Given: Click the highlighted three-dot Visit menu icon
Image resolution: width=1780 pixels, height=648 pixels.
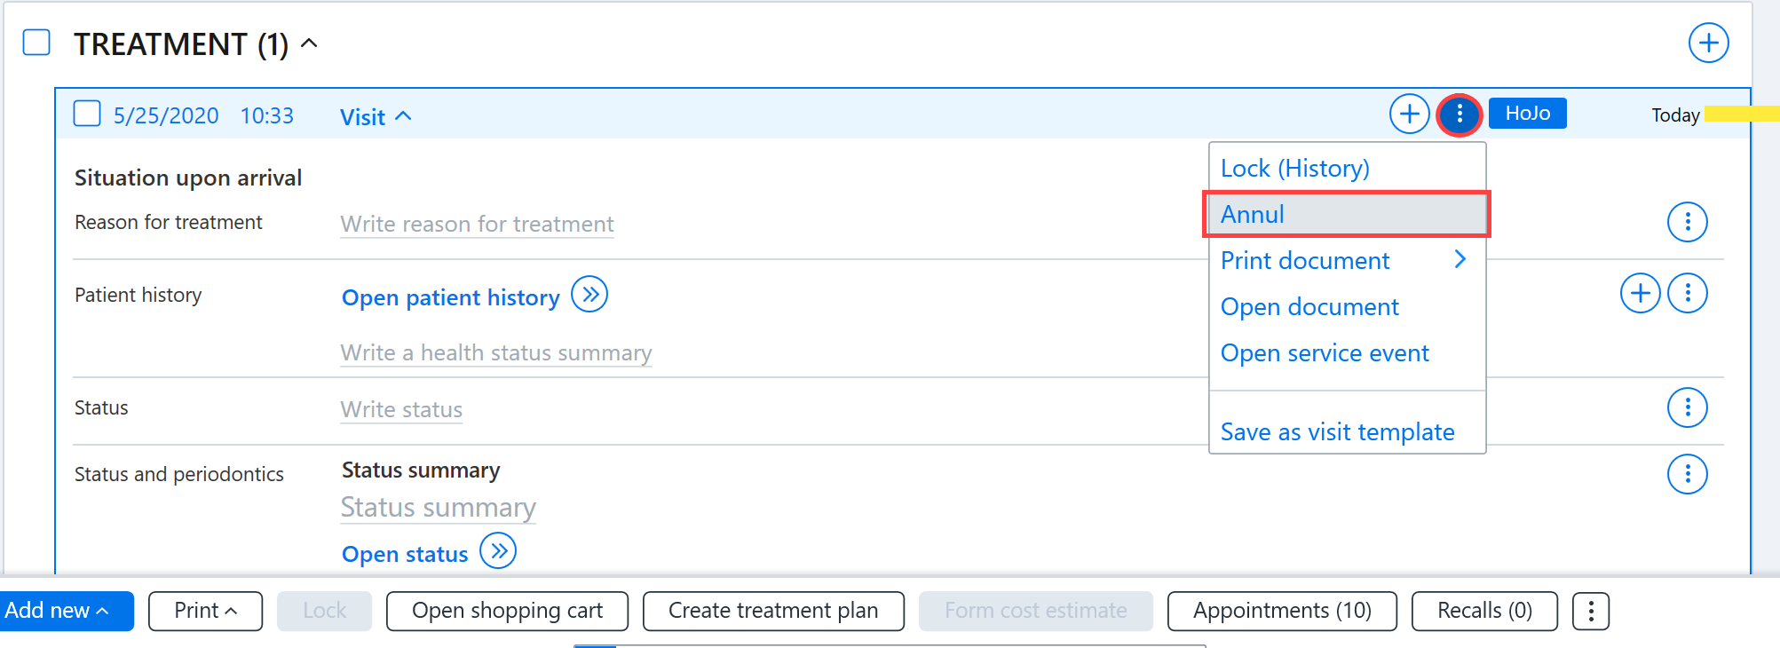Looking at the screenshot, I should click(x=1460, y=115).
